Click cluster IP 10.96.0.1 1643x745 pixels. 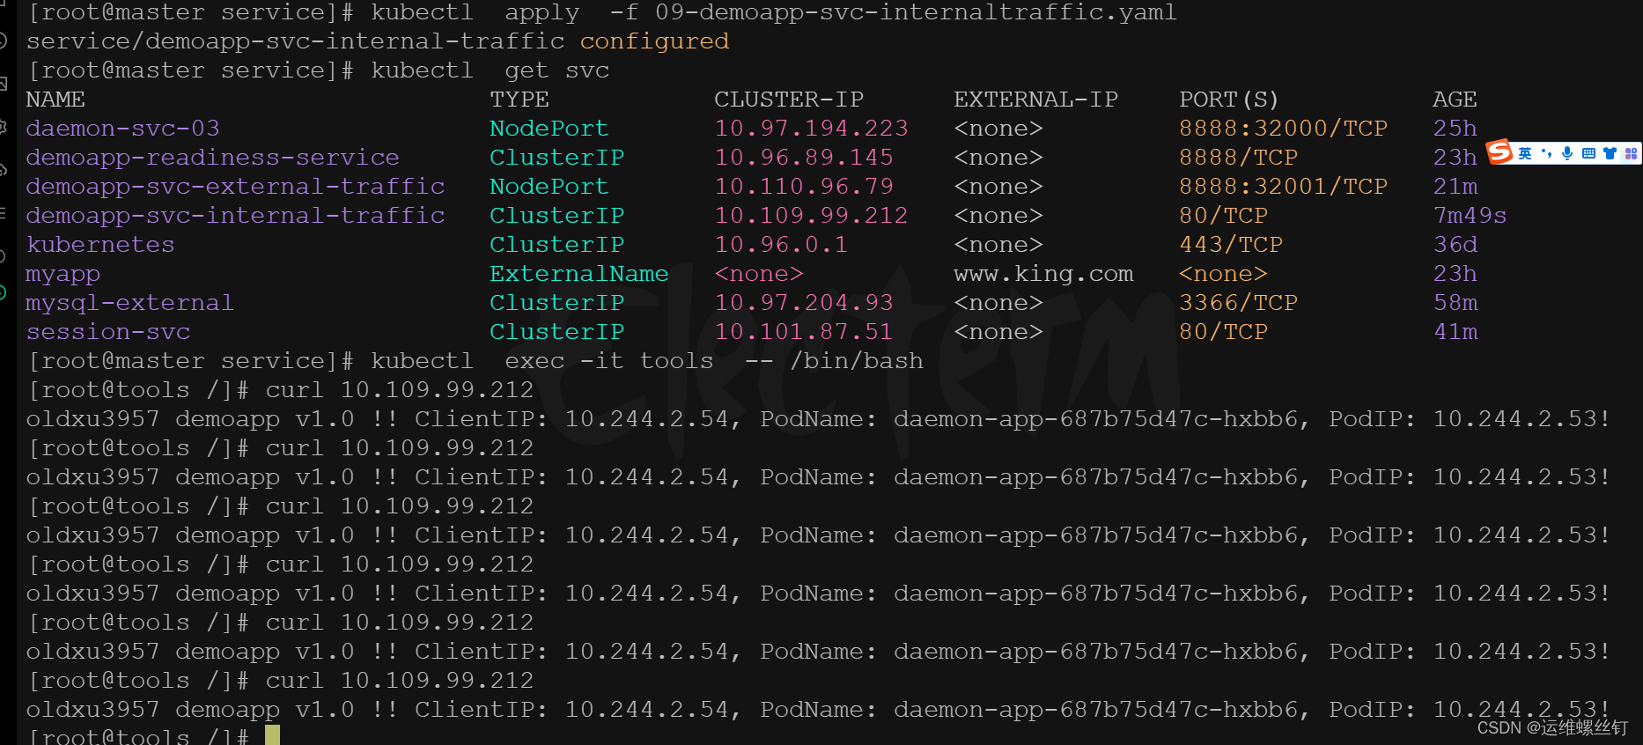pos(781,245)
